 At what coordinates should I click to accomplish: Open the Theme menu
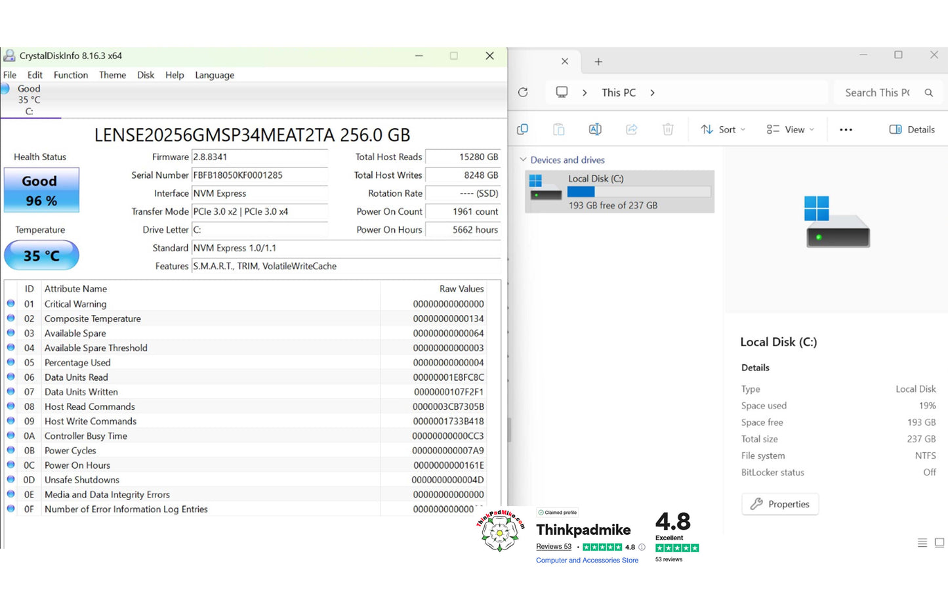click(112, 75)
